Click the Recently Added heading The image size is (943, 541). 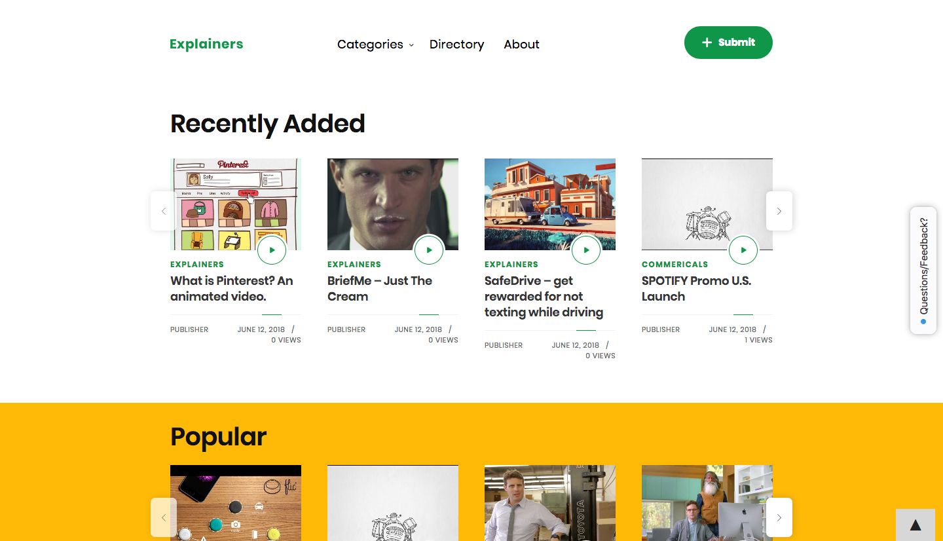click(268, 124)
